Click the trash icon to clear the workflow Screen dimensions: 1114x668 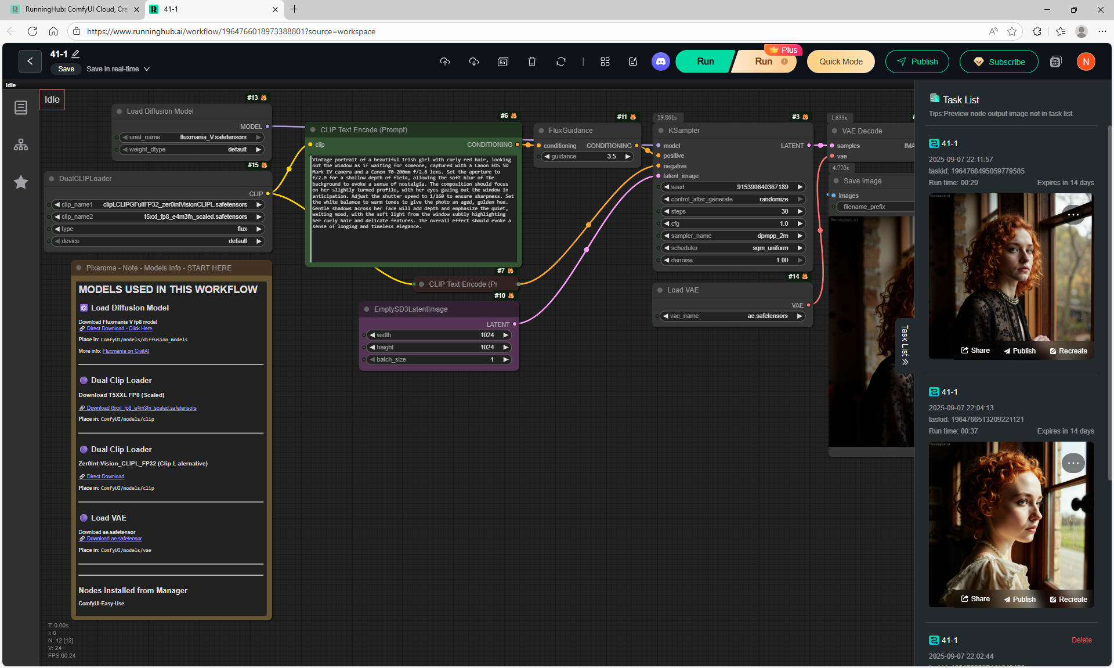click(531, 62)
